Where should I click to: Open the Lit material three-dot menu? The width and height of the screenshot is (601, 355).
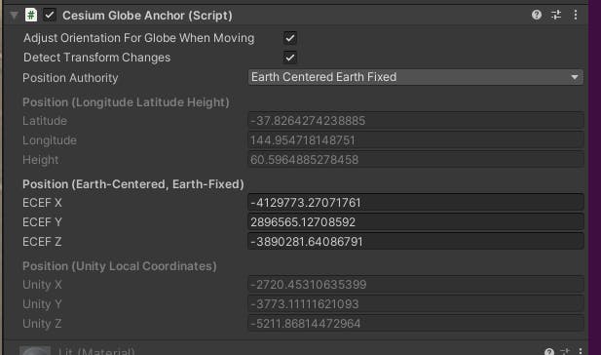coord(581,351)
